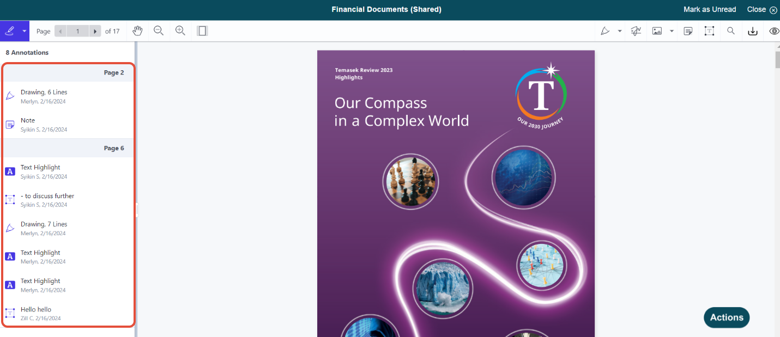The image size is (780, 337).
Task: Click the Temasek Review cover page
Action: 456,193
